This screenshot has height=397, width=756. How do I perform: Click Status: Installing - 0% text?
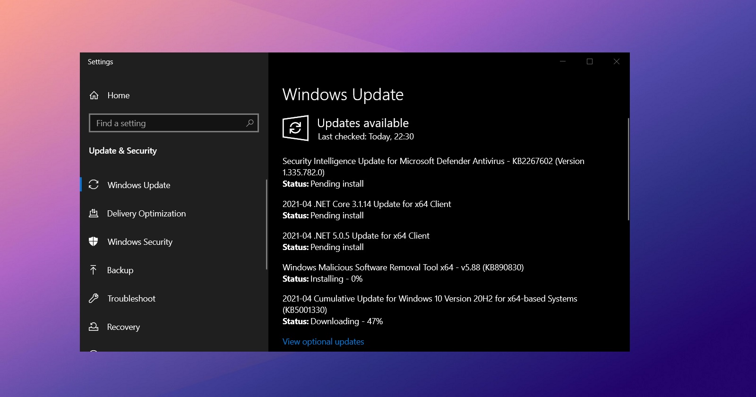point(323,279)
